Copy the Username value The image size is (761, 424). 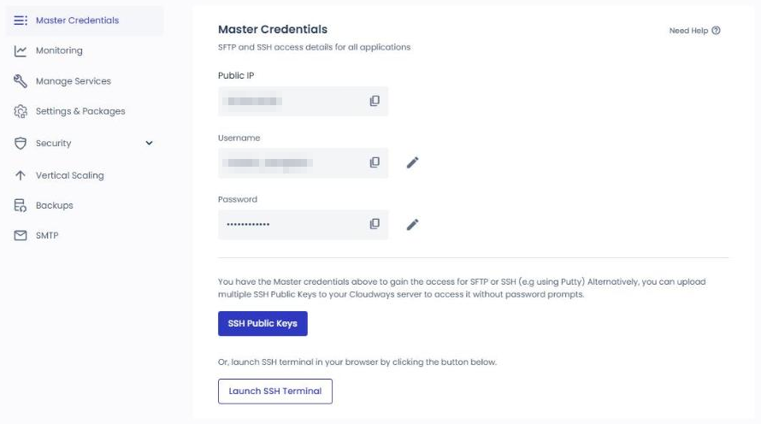[x=375, y=162]
